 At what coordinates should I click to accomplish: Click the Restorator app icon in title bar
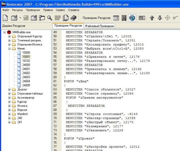coord(4,4)
